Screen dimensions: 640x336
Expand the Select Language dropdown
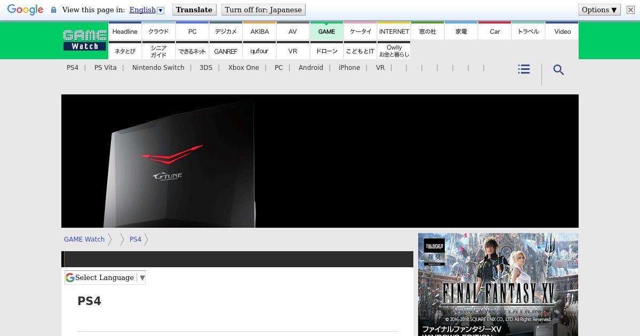pos(105,277)
